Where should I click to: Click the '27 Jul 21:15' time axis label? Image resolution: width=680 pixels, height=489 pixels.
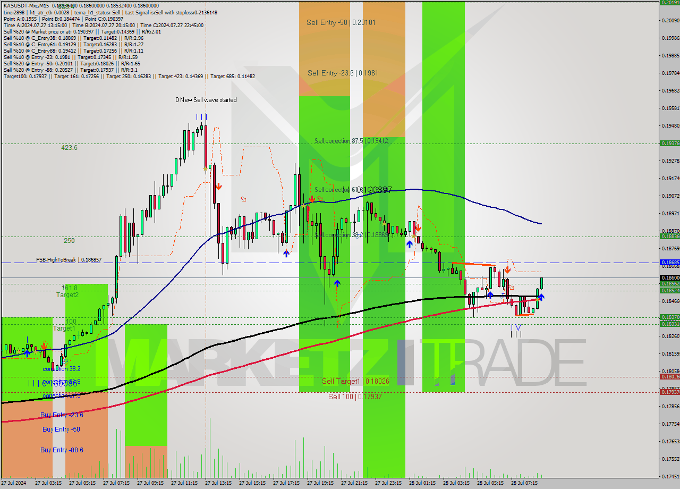(354, 484)
